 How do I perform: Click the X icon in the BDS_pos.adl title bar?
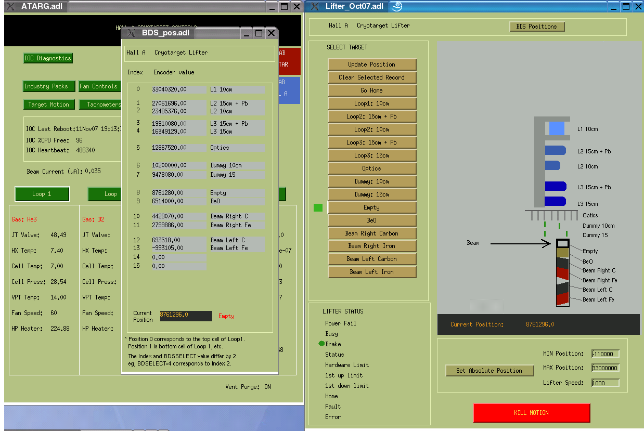[132, 33]
